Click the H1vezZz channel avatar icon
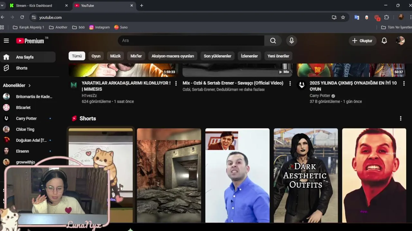 74,85
